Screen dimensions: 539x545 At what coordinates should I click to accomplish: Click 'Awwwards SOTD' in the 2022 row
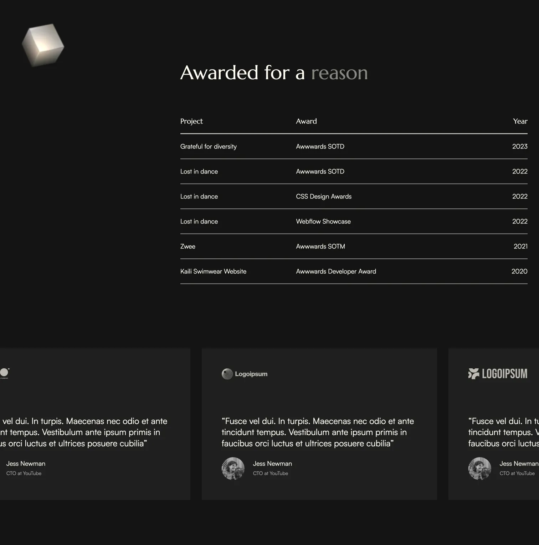(x=320, y=171)
